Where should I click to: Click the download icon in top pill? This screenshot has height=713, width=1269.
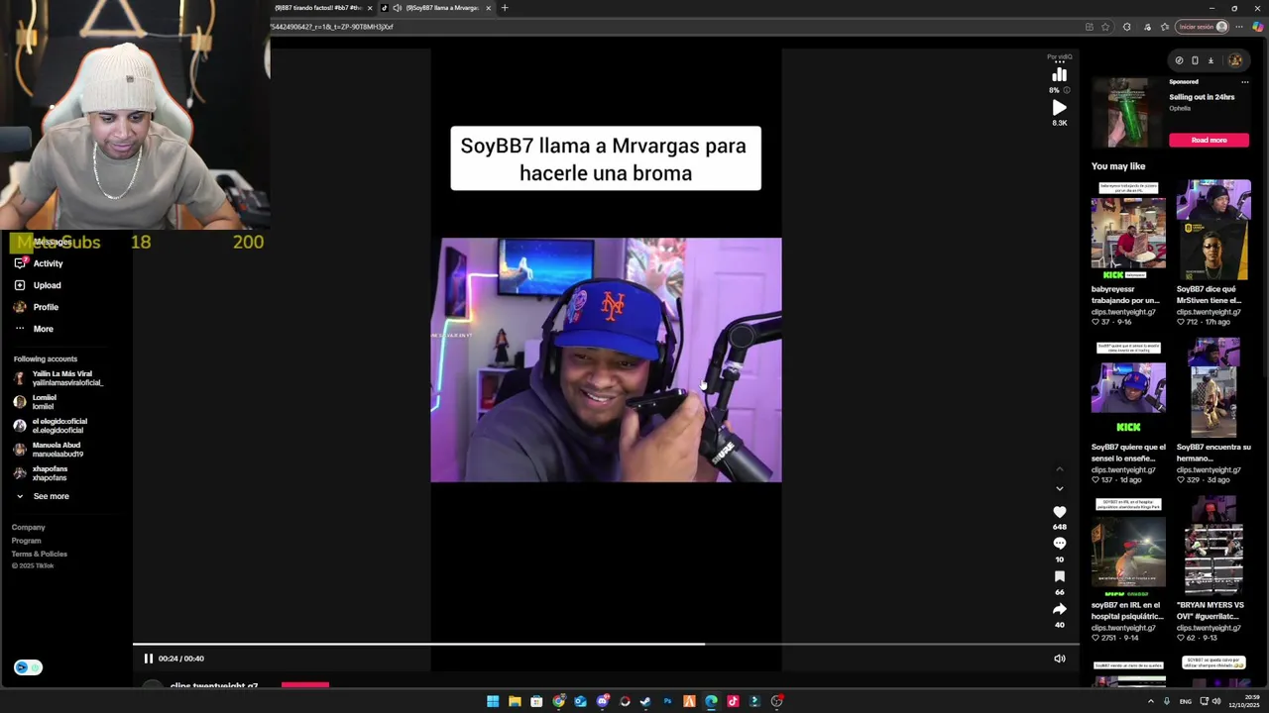[1211, 60]
